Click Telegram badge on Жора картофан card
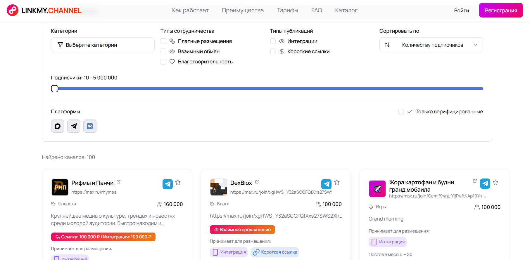530x260 pixels. pyautogui.click(x=485, y=183)
